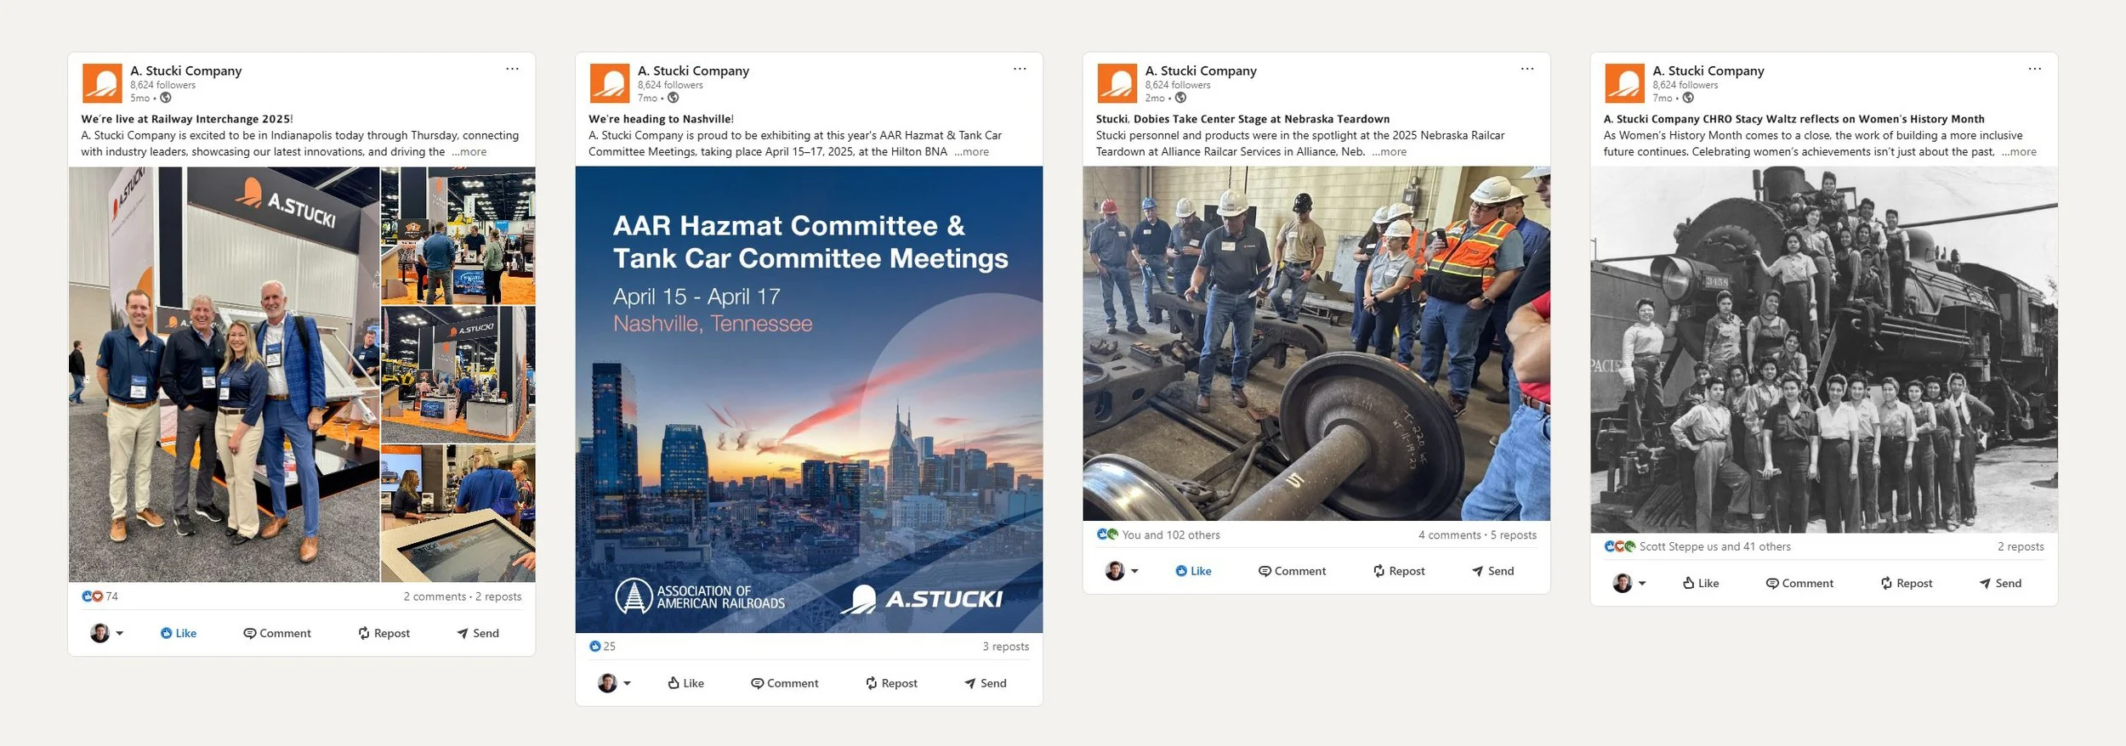Open the black-and-white locomotive women photo
The width and height of the screenshot is (2126, 746).
(x=1824, y=349)
